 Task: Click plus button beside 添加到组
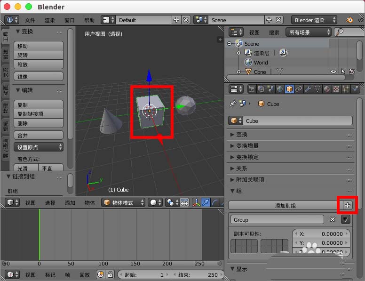click(348, 205)
